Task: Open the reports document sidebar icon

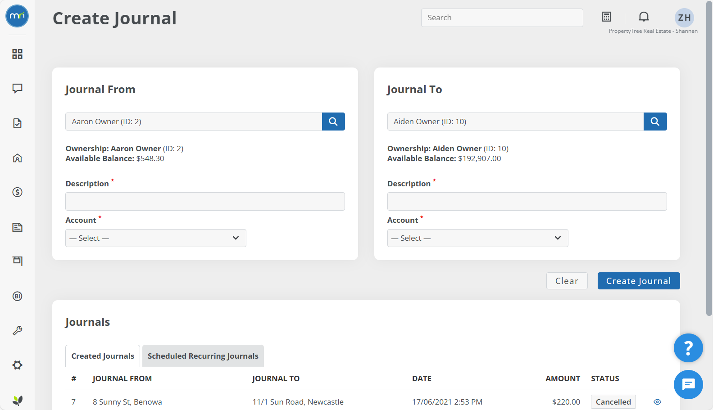Action: pos(17,227)
